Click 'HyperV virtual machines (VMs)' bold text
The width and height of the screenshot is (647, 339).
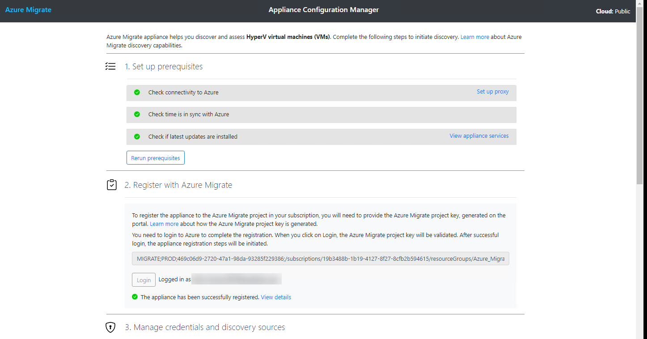click(288, 37)
